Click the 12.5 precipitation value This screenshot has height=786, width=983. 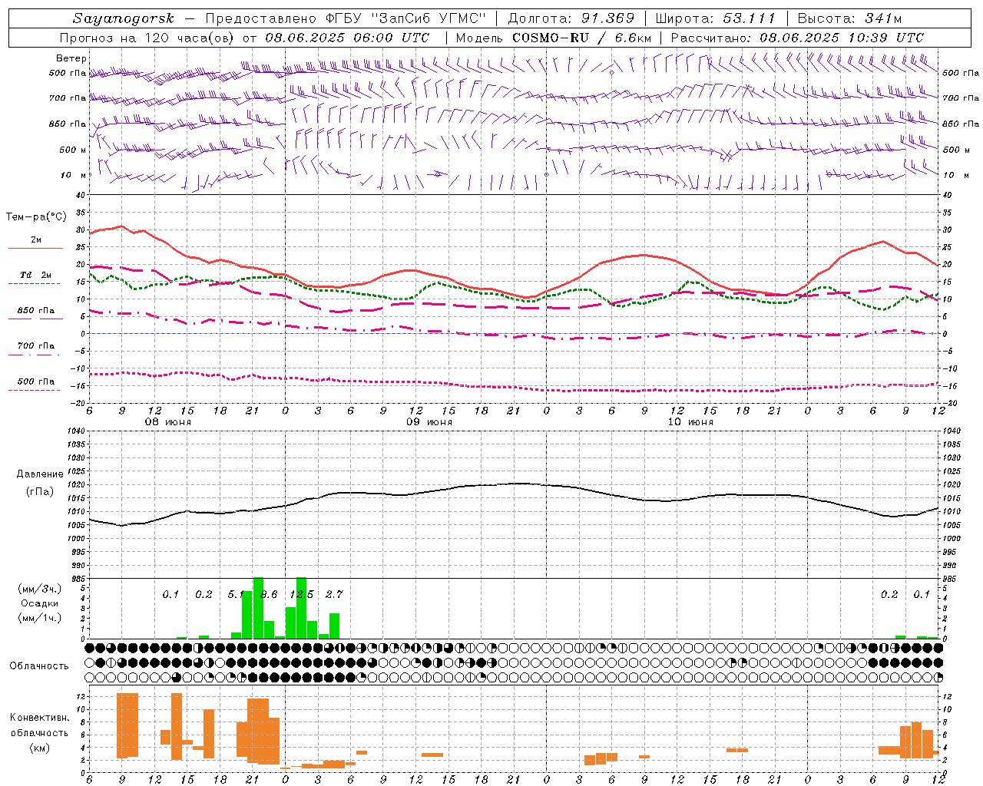click(x=301, y=594)
